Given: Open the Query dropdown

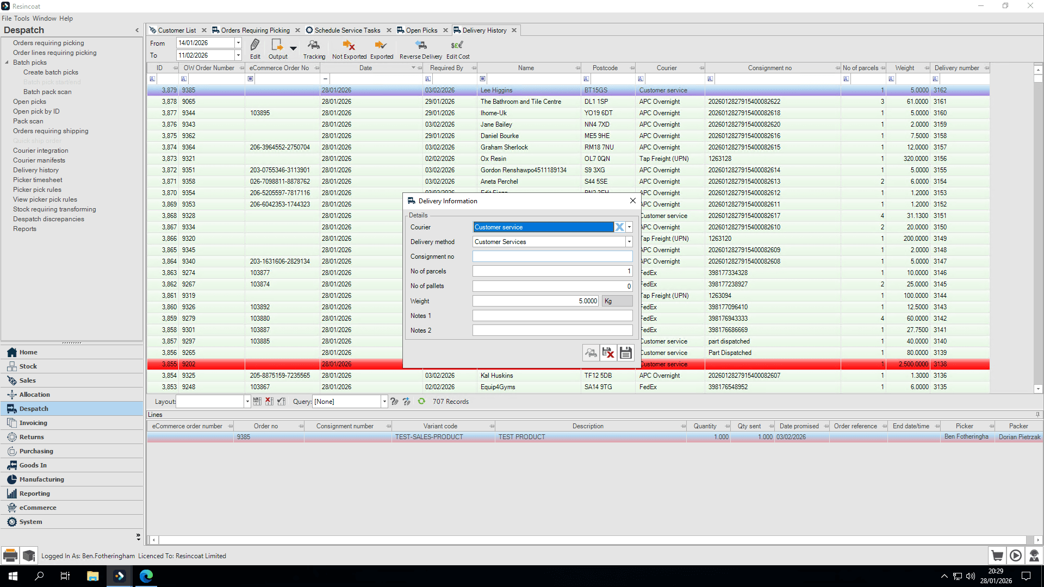Looking at the screenshot, I should 384,402.
